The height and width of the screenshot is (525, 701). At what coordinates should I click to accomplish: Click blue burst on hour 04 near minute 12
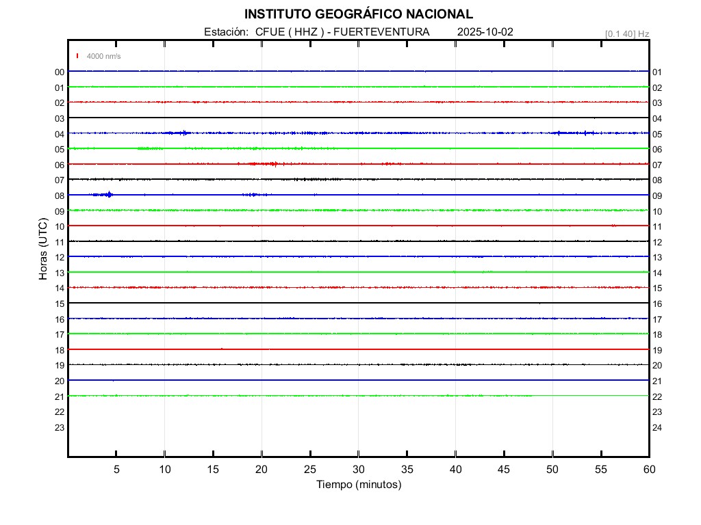[x=183, y=133]
